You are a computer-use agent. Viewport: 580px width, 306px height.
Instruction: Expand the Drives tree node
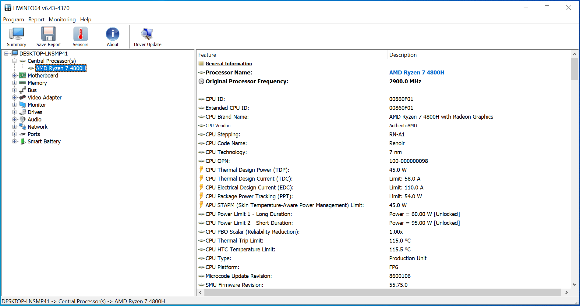click(14, 112)
